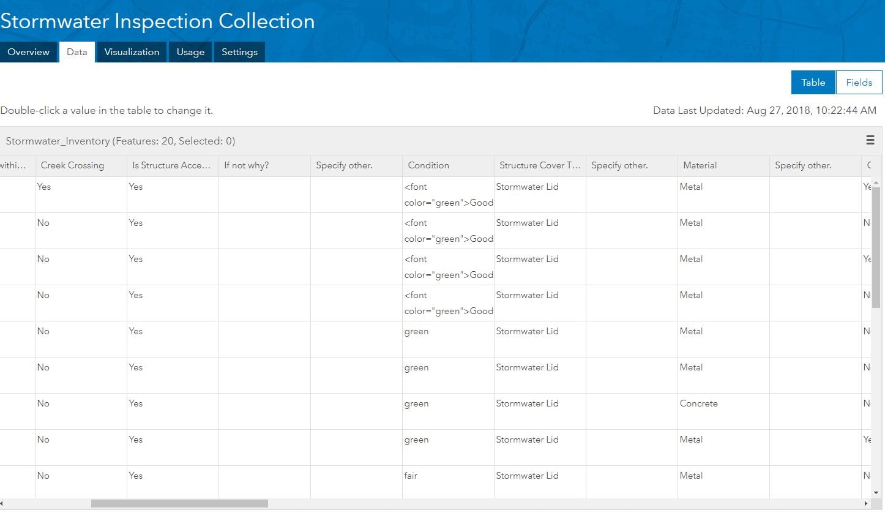The height and width of the screenshot is (513, 885).
Task: Click the Material column header
Action: pos(723,165)
